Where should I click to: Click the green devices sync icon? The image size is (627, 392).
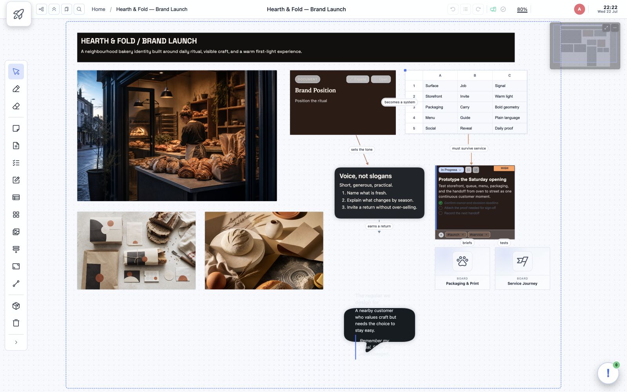[x=493, y=9]
